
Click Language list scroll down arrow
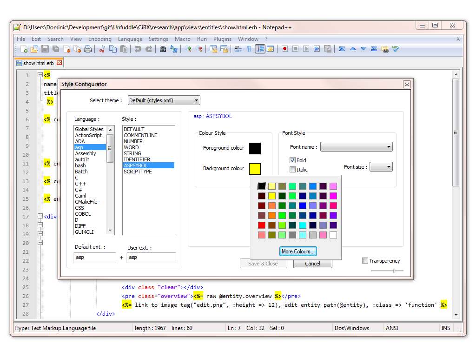pyautogui.click(x=110, y=231)
